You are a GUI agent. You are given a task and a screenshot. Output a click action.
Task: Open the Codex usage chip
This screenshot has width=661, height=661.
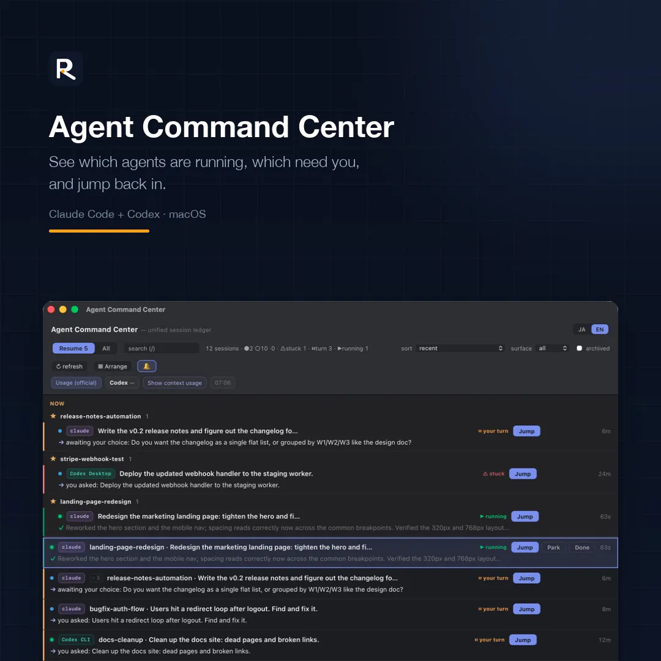(x=122, y=383)
